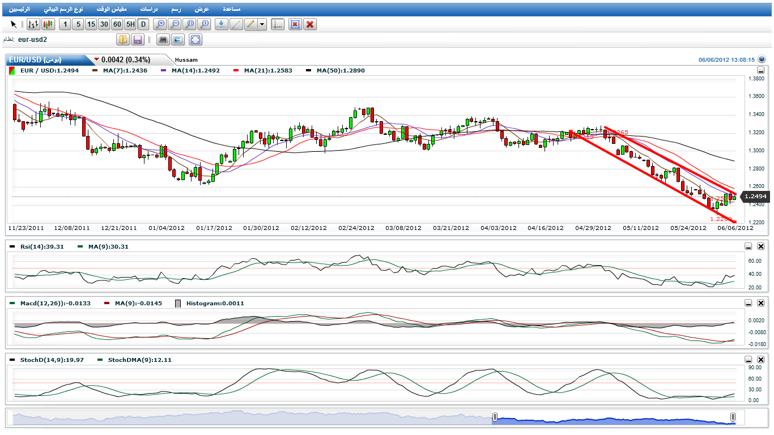The image size is (774, 435).
Task: Open the مساعدة menu
Action: click(x=231, y=10)
